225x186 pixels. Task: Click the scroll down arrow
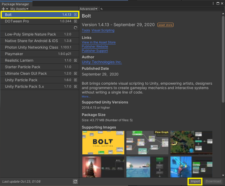point(223,175)
